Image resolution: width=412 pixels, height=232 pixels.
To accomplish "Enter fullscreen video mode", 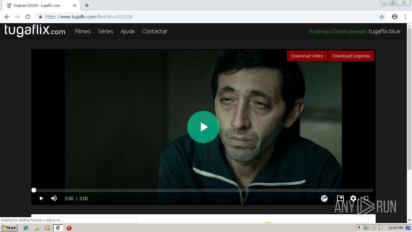I will pos(366,198).
